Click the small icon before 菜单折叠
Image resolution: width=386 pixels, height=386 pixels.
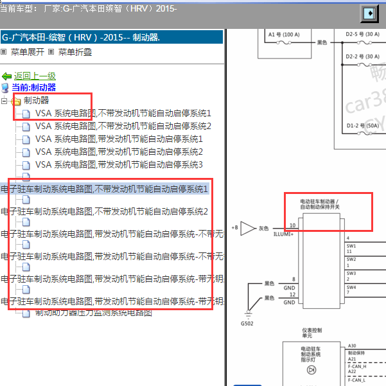[x=51, y=51]
